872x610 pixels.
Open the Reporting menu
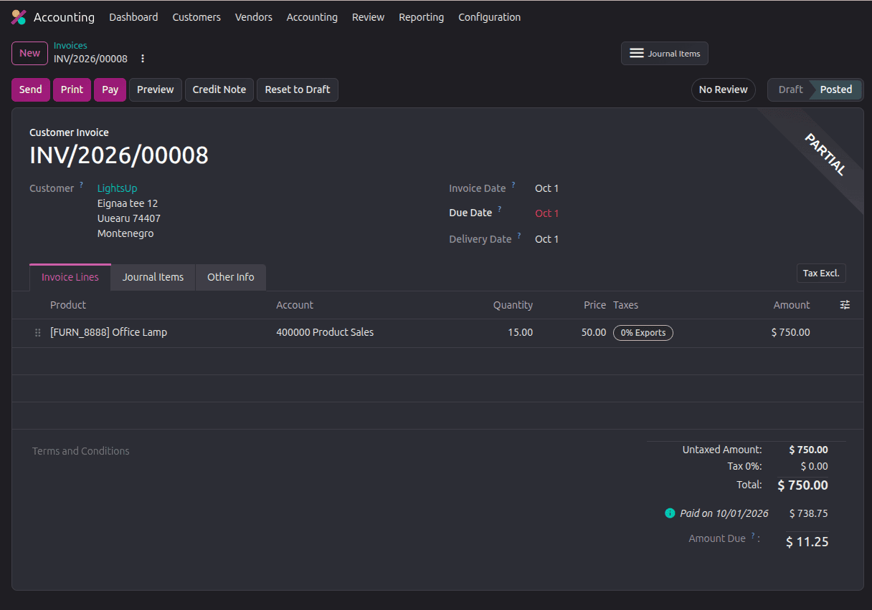click(421, 17)
